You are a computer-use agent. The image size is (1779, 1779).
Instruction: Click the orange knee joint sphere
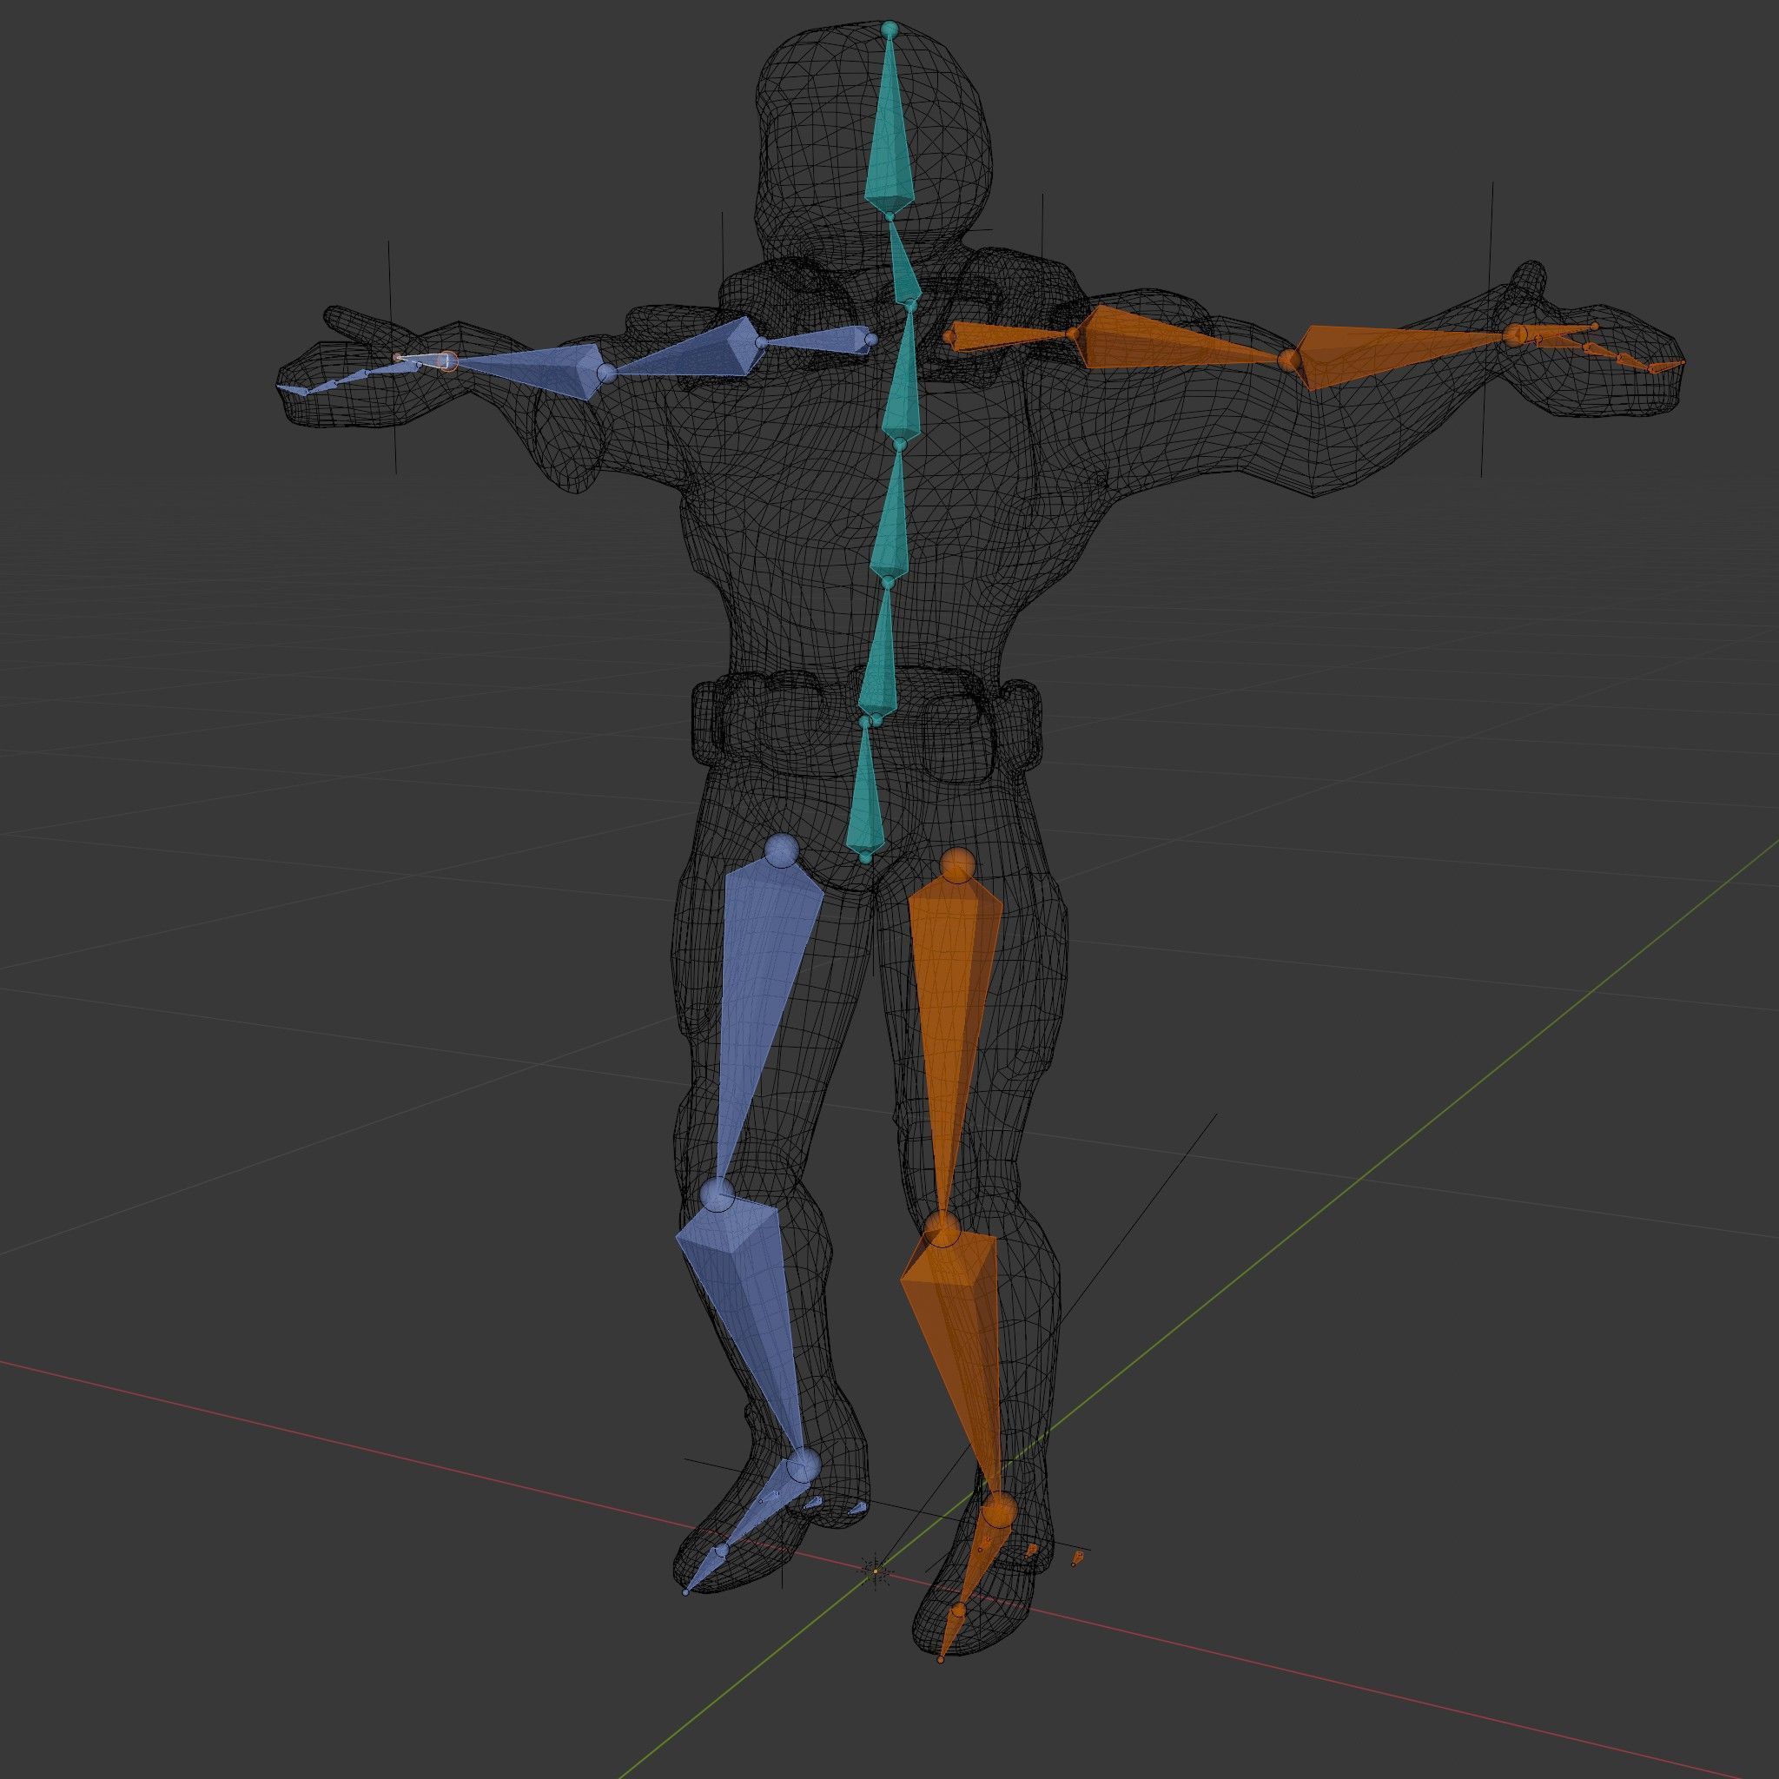[941, 1228]
